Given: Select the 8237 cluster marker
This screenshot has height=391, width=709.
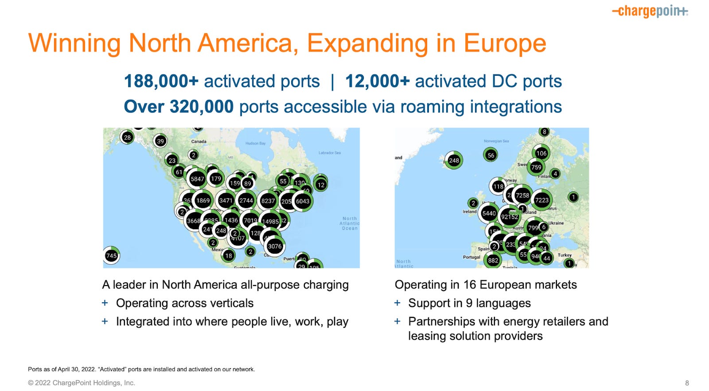Looking at the screenshot, I should pos(268,201).
